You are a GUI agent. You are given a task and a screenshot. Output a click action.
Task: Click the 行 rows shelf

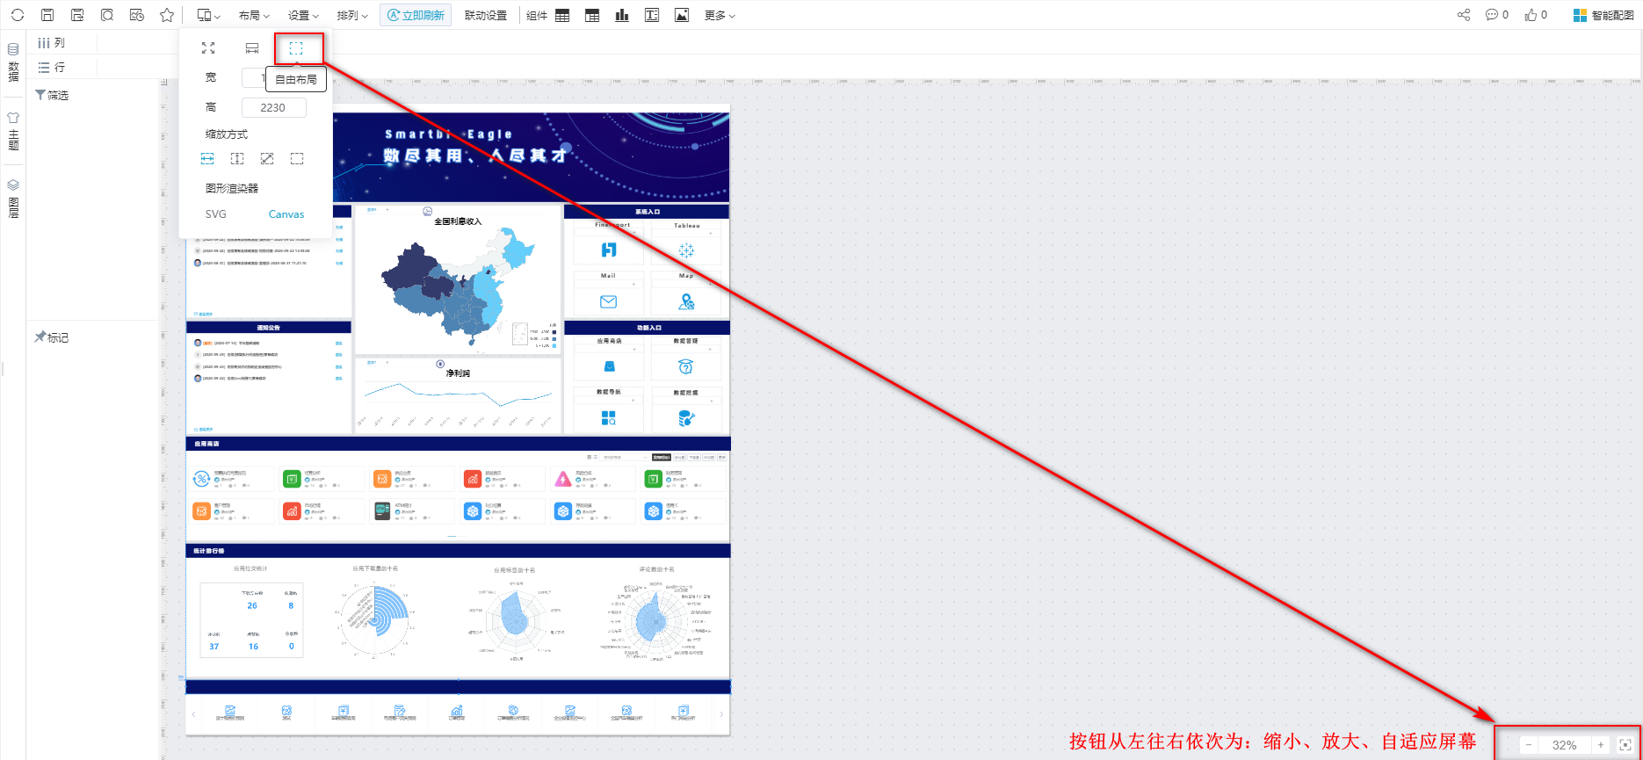pyautogui.click(x=51, y=67)
